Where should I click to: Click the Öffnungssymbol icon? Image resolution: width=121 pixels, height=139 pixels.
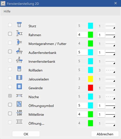[19, 104]
